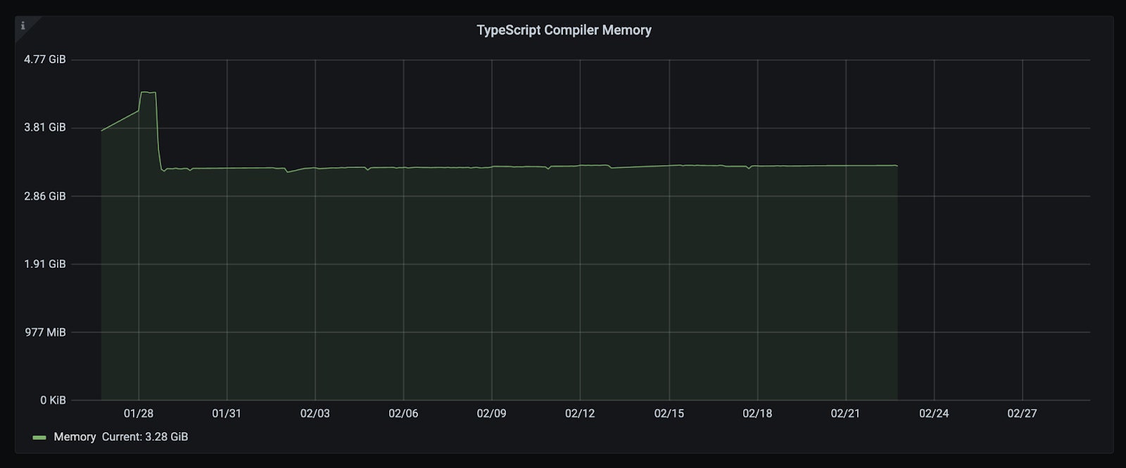Click the panel info icon
The height and width of the screenshot is (468, 1126).
(x=23, y=25)
